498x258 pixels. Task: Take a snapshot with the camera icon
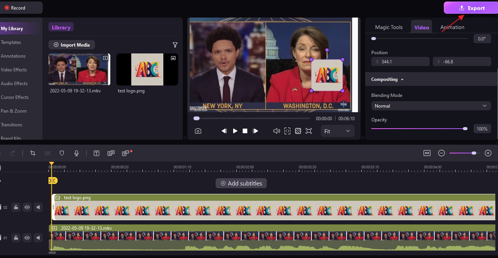tap(198, 131)
